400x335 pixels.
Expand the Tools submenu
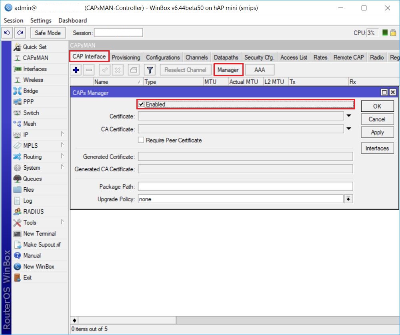62,222
